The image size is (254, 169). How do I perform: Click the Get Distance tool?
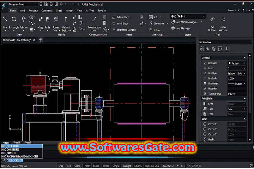[x=212, y=24]
